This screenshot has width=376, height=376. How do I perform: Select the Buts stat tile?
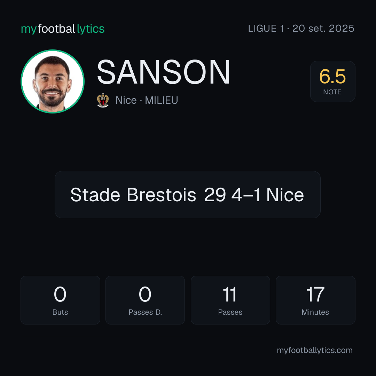coord(60,300)
